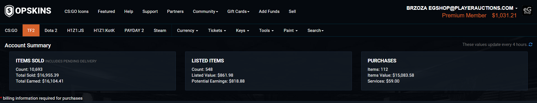Screen dimensions: 537x103
Task: Open the Search dropdown
Action: pos(315,31)
